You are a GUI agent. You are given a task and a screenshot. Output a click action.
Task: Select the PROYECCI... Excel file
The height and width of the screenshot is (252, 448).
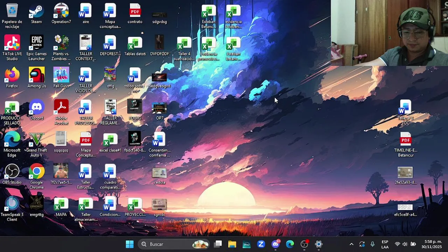point(135,206)
